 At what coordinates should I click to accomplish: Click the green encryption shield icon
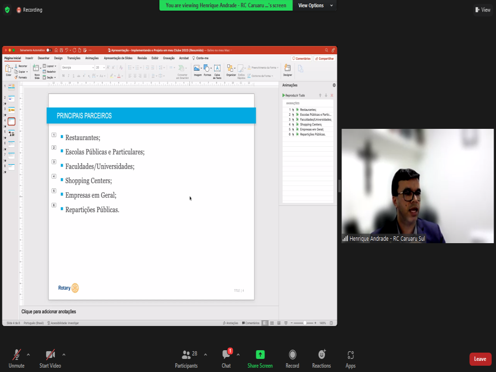point(7,10)
